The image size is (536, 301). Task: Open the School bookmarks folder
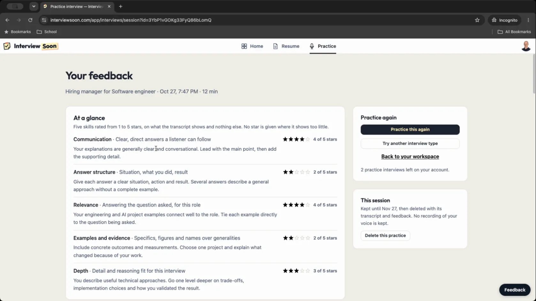pyautogui.click(x=47, y=32)
